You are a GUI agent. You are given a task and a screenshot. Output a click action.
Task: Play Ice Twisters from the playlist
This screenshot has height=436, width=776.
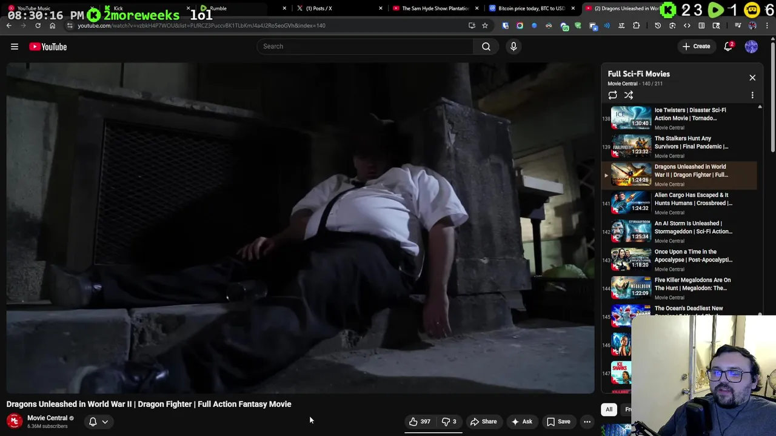679,118
